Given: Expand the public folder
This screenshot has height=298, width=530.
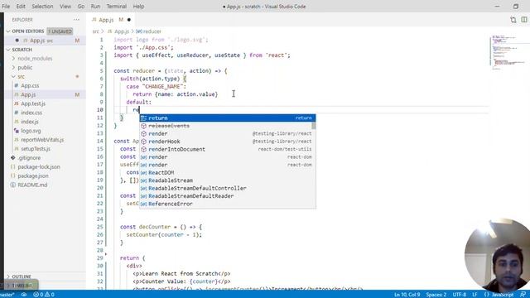Looking at the screenshot, I should point(25,68).
